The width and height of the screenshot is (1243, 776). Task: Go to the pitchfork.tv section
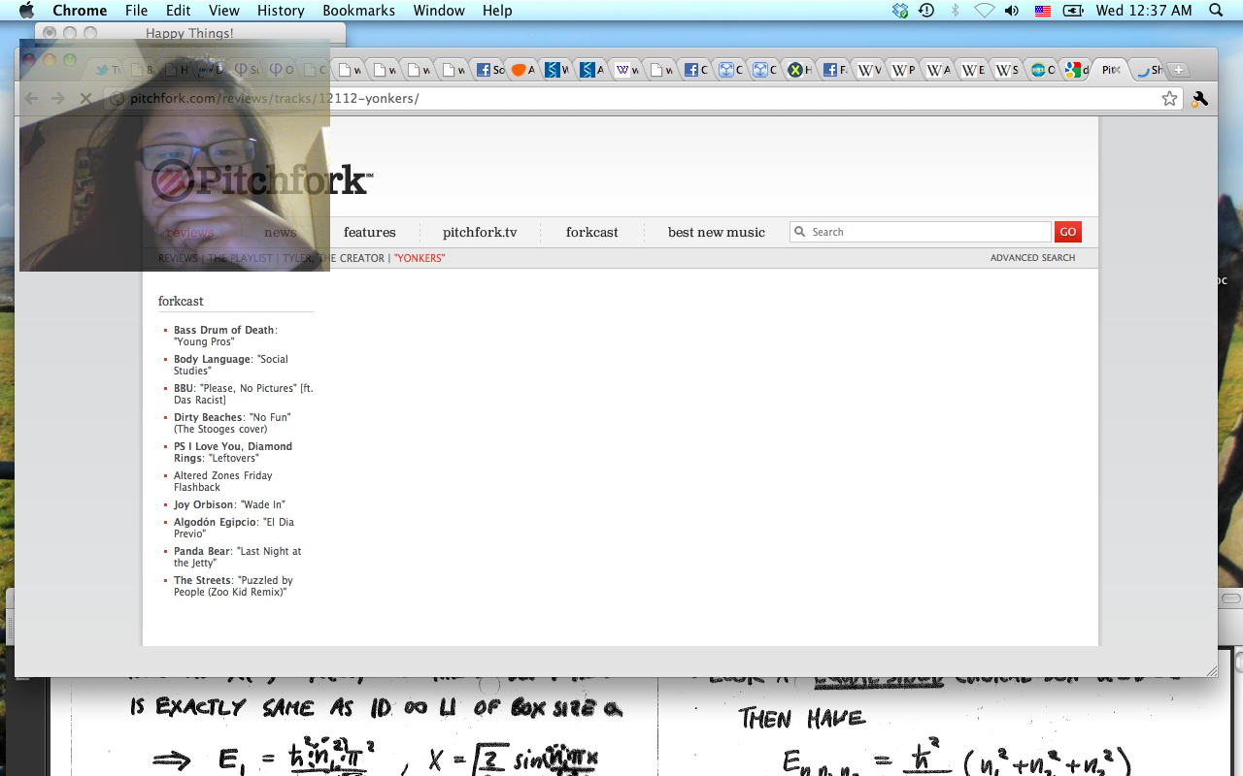(480, 233)
